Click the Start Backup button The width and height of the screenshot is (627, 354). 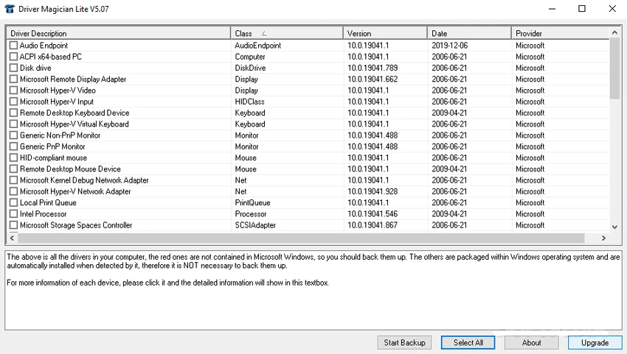(x=404, y=342)
